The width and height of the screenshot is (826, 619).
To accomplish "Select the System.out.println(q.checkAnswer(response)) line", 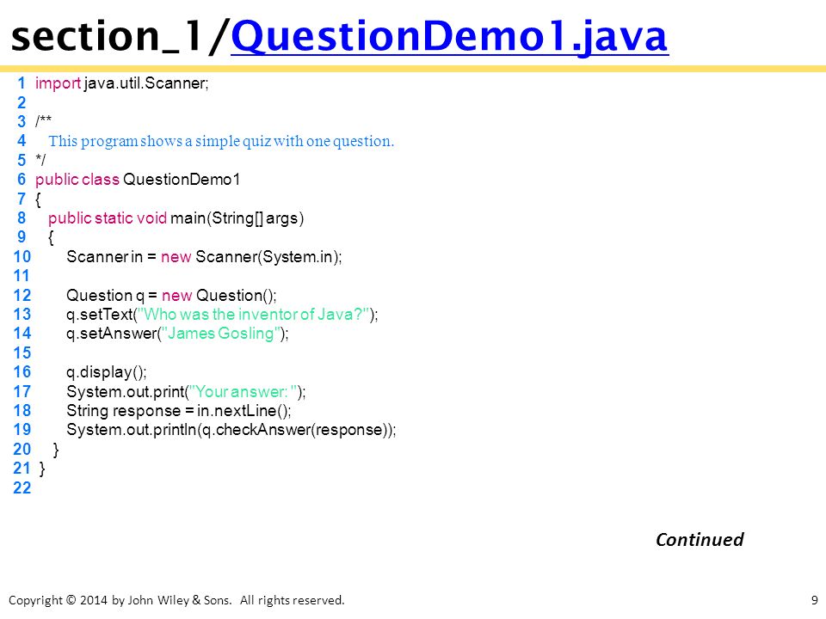I will tap(231, 430).
